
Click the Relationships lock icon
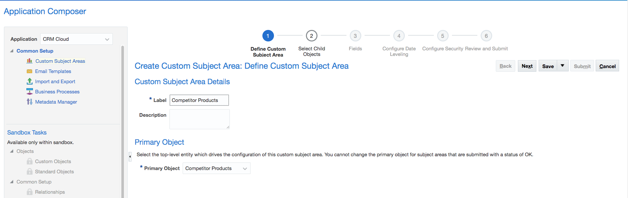tap(30, 192)
